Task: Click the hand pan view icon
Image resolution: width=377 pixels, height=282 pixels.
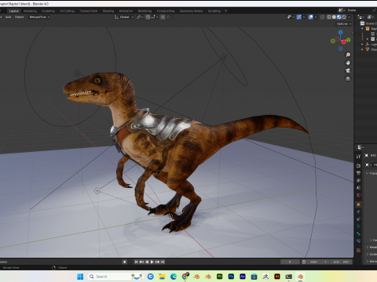Action: pyautogui.click(x=348, y=63)
